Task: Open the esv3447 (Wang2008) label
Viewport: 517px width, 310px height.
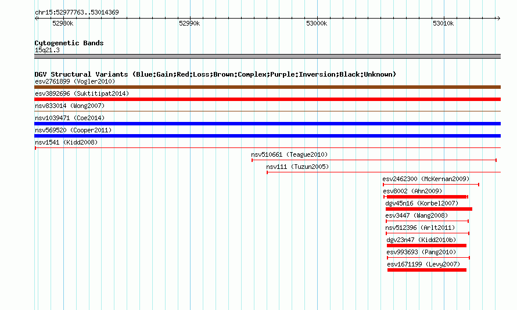Action: point(417,215)
